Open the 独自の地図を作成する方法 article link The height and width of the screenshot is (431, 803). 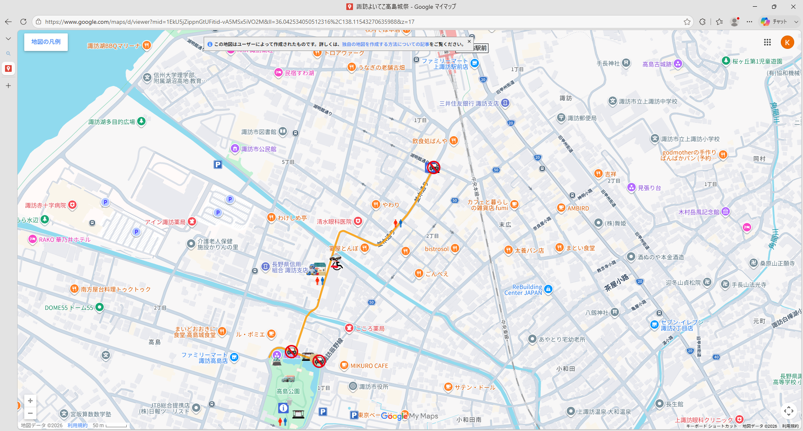click(385, 44)
